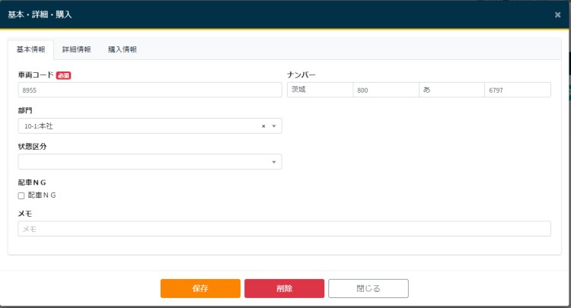Click the red 必須 badge by 車両コード
Screen dimensions: 571x308
[x=64, y=75]
